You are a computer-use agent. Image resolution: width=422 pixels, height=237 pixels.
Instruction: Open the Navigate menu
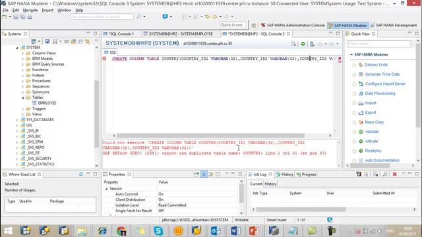coord(30,11)
